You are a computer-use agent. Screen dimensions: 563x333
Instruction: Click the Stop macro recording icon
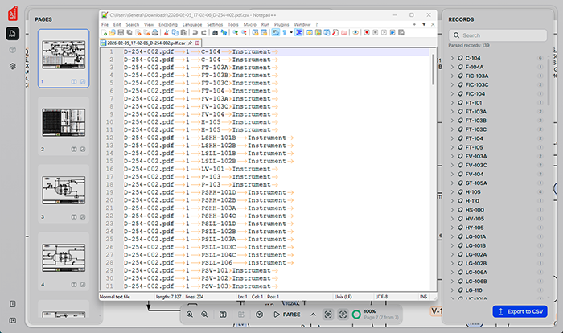point(376,33)
